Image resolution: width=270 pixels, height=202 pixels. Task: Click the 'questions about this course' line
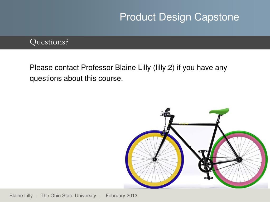(76, 78)
